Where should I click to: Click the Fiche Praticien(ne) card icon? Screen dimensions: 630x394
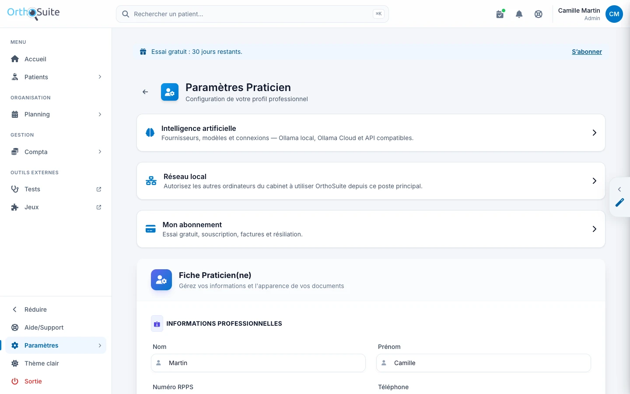[161, 280]
